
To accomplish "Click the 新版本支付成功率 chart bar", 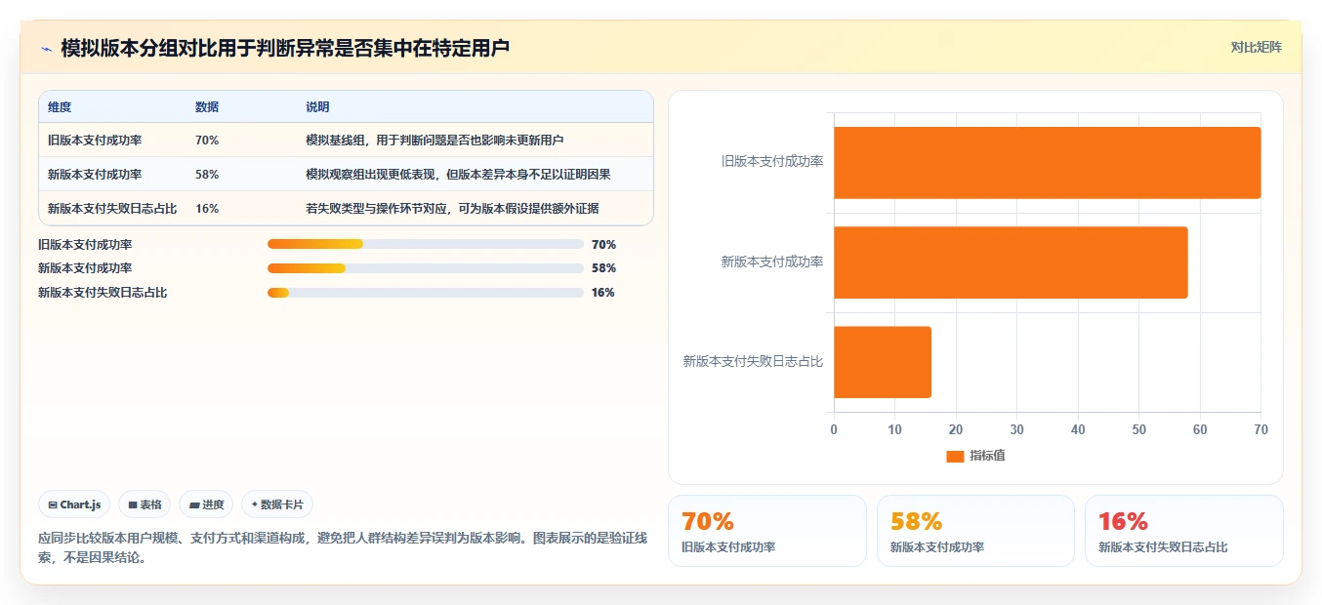I will click(1011, 262).
